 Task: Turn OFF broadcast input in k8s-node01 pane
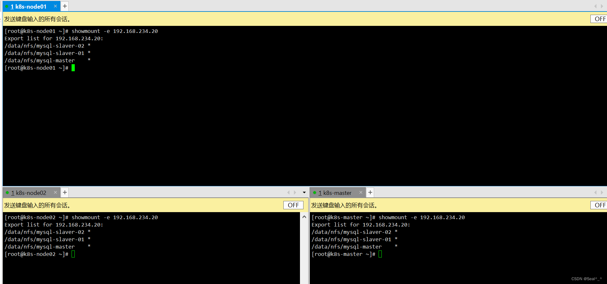pos(599,19)
